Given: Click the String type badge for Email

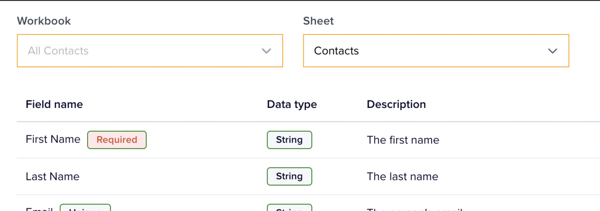Looking at the screenshot, I should point(289,208).
